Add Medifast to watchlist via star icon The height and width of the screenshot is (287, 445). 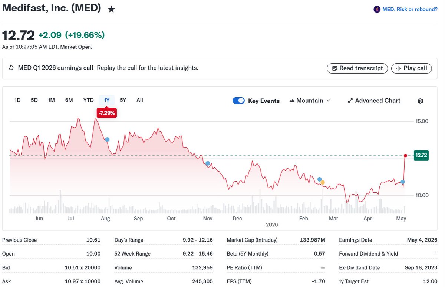pyautogui.click(x=111, y=9)
